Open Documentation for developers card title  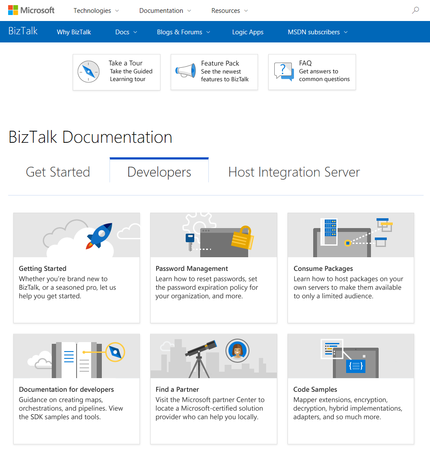66,389
